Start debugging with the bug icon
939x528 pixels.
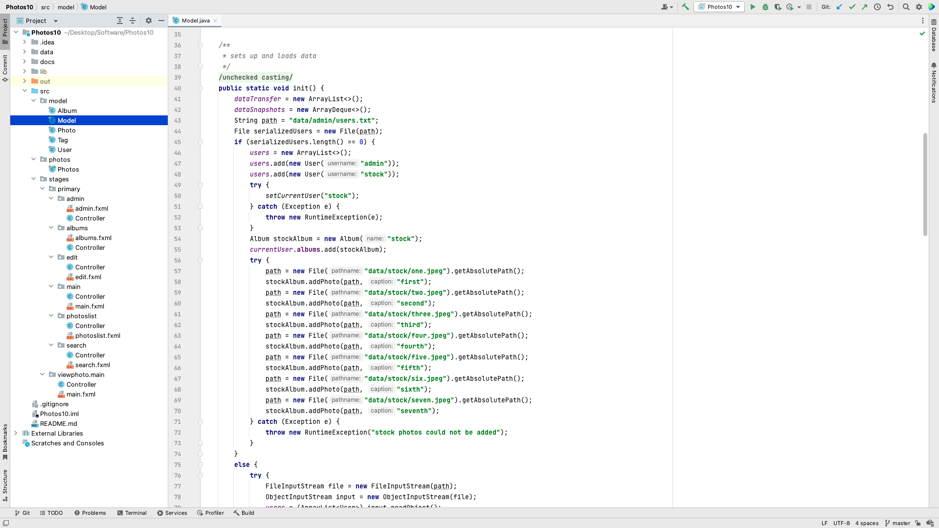coord(765,7)
